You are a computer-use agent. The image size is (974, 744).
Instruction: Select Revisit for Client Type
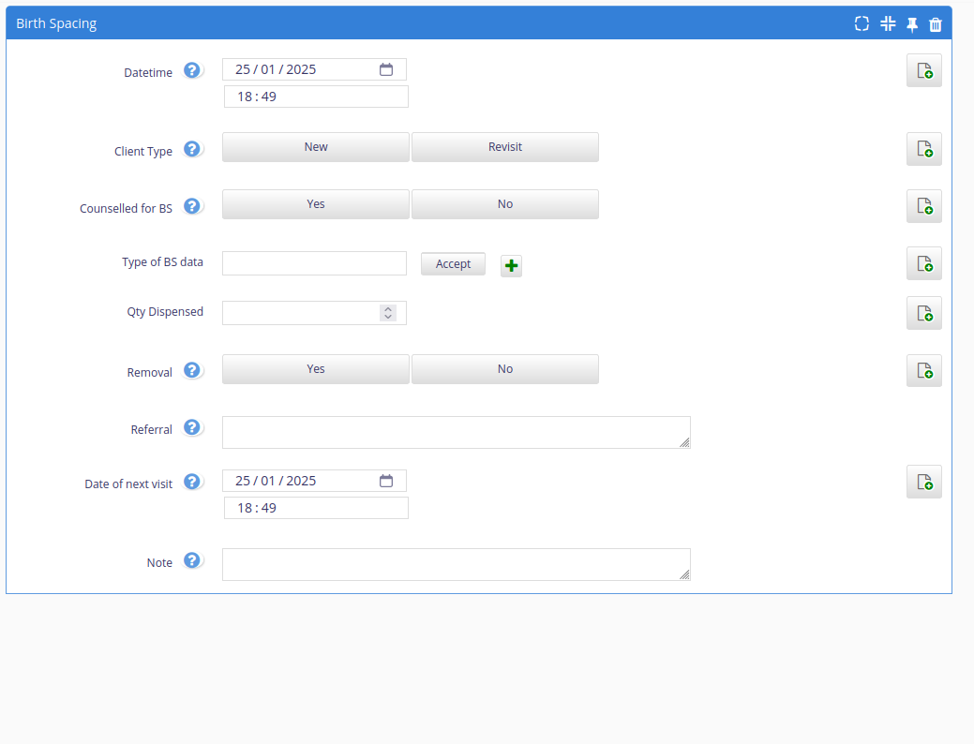tap(505, 147)
